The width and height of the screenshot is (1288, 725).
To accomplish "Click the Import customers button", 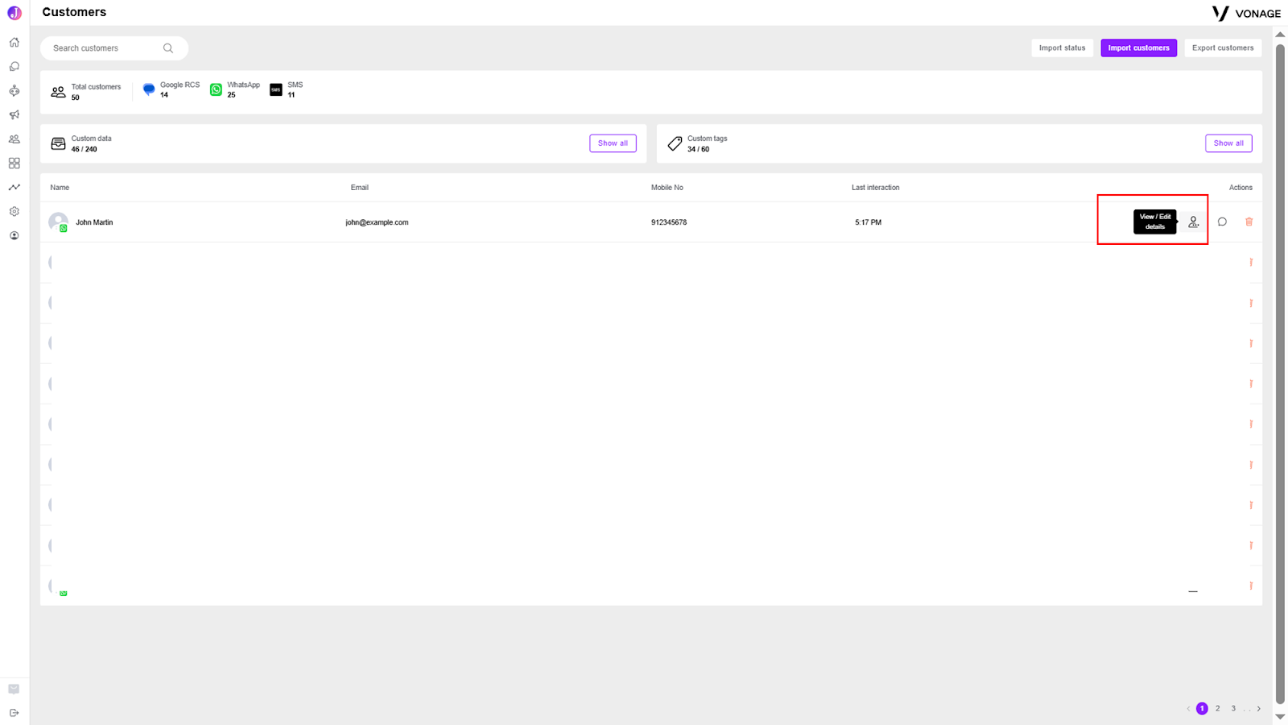I will (x=1138, y=48).
